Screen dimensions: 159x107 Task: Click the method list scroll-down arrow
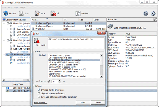click(101, 76)
